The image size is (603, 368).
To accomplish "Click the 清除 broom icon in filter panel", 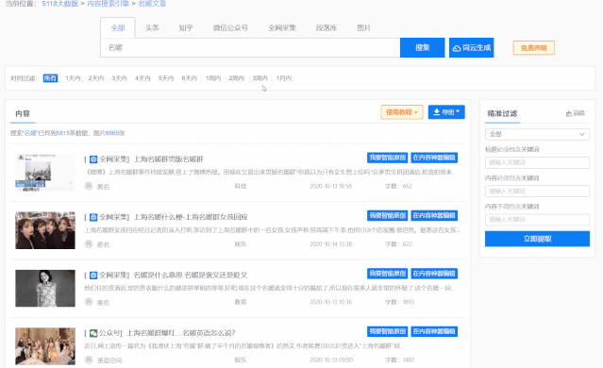I will click(569, 114).
